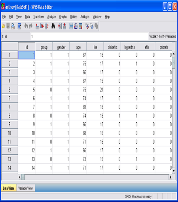178x202 pixels.
Task: Select row header 14
Action: 9,168
